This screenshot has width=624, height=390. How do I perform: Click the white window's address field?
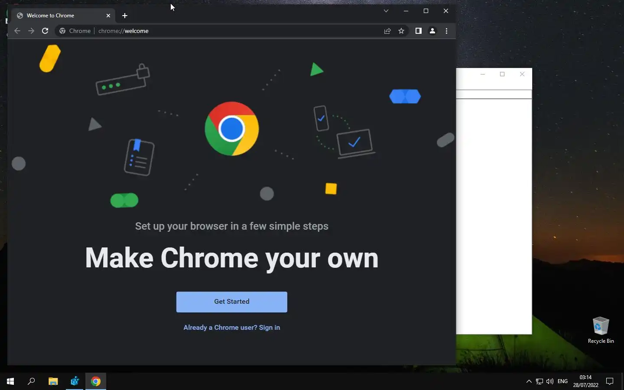[x=494, y=94]
